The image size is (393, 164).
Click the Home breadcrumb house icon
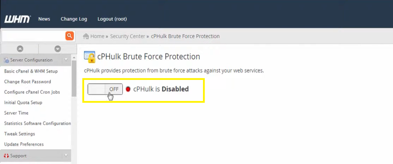(86, 36)
